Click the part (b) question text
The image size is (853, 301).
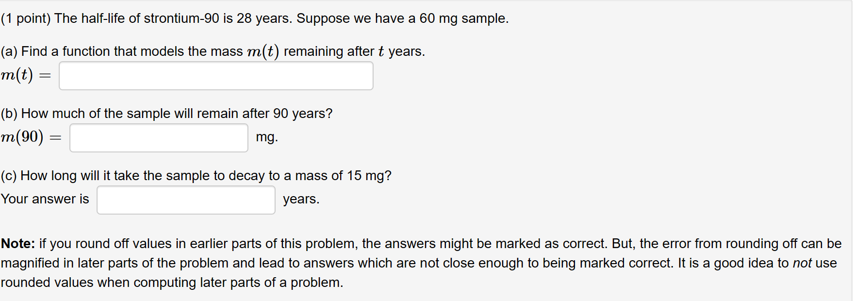(167, 114)
